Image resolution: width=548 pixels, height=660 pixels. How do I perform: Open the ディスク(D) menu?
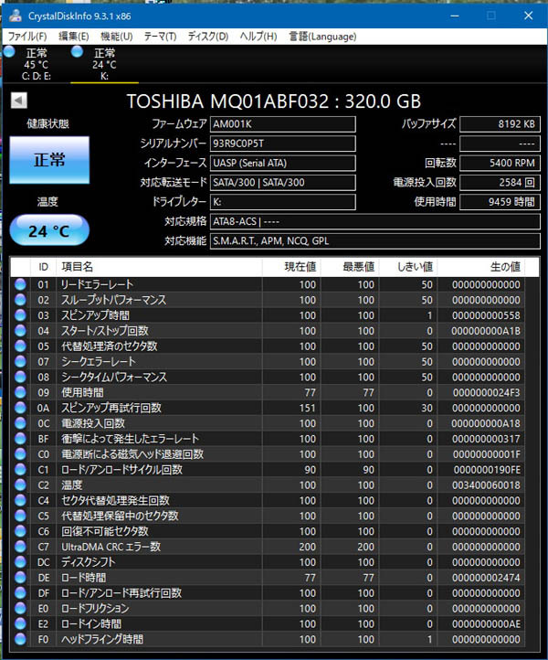tap(207, 37)
